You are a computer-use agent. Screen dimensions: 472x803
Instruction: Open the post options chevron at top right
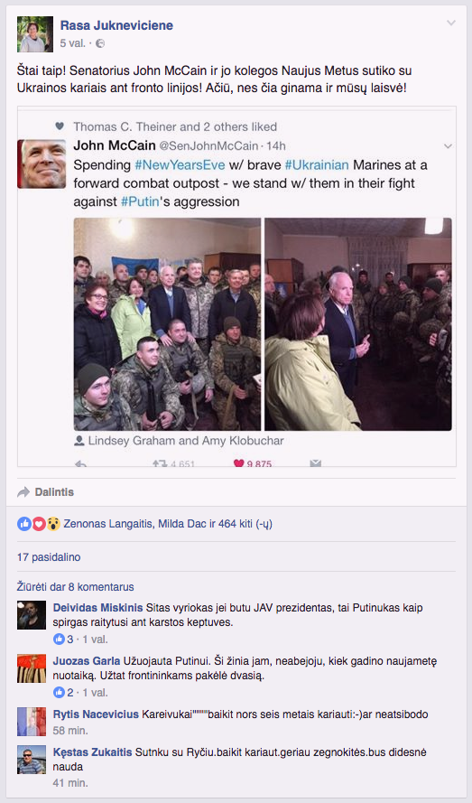click(450, 23)
